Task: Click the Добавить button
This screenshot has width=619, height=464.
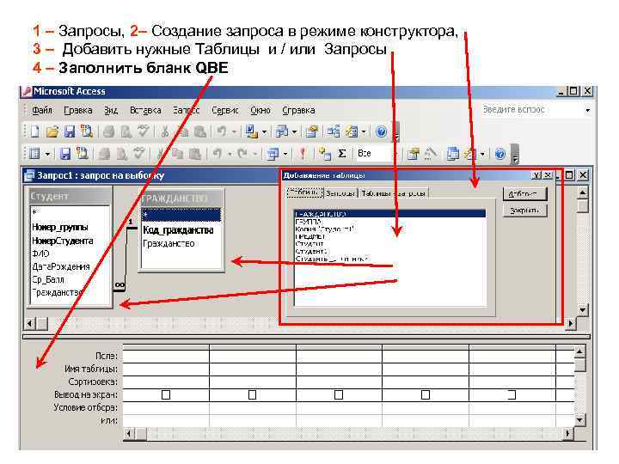Action: pos(525,193)
